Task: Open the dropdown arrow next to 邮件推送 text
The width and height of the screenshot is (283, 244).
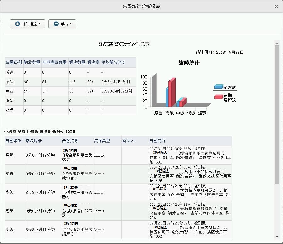Action: 39,23
